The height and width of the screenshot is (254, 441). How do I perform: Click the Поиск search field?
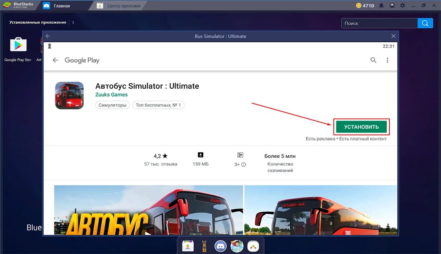379,23
